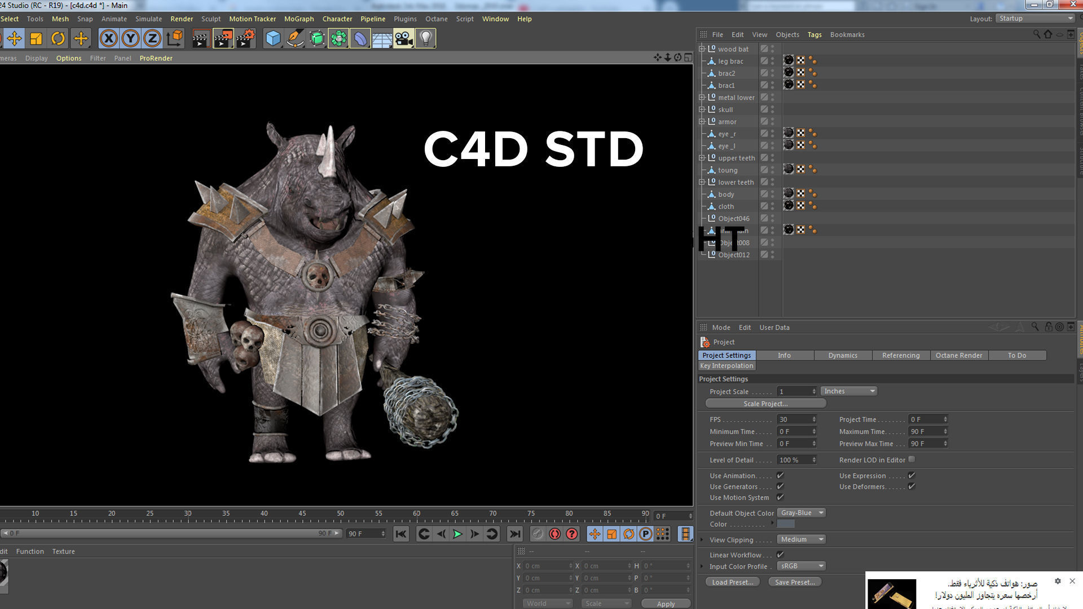Enable Render LOD in Editor
The image size is (1083, 609).
(912, 460)
